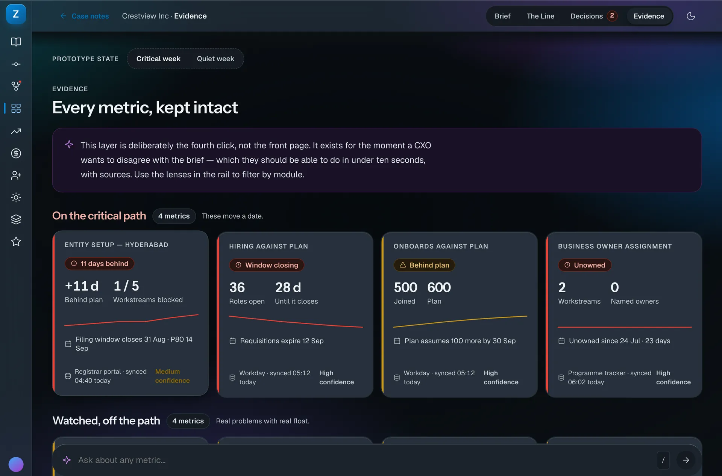Select the sun icon in sidebar

(16, 197)
